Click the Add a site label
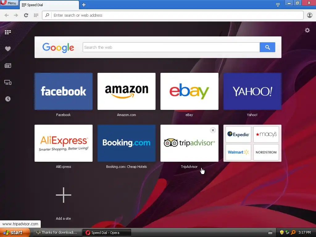Screen dimensions: 316x237 [64, 218]
